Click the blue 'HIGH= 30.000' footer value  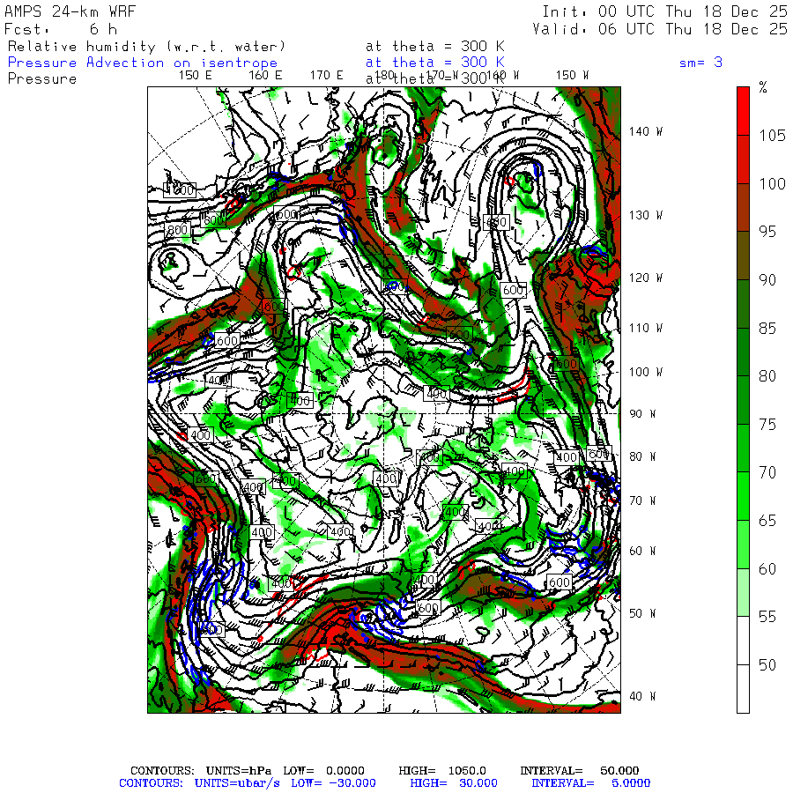coord(454,783)
